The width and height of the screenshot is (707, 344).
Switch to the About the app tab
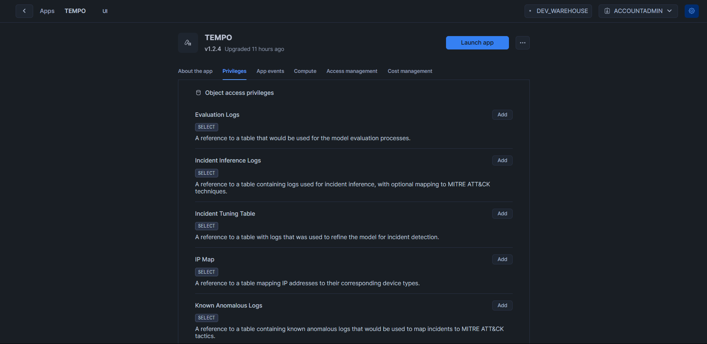[195, 71]
